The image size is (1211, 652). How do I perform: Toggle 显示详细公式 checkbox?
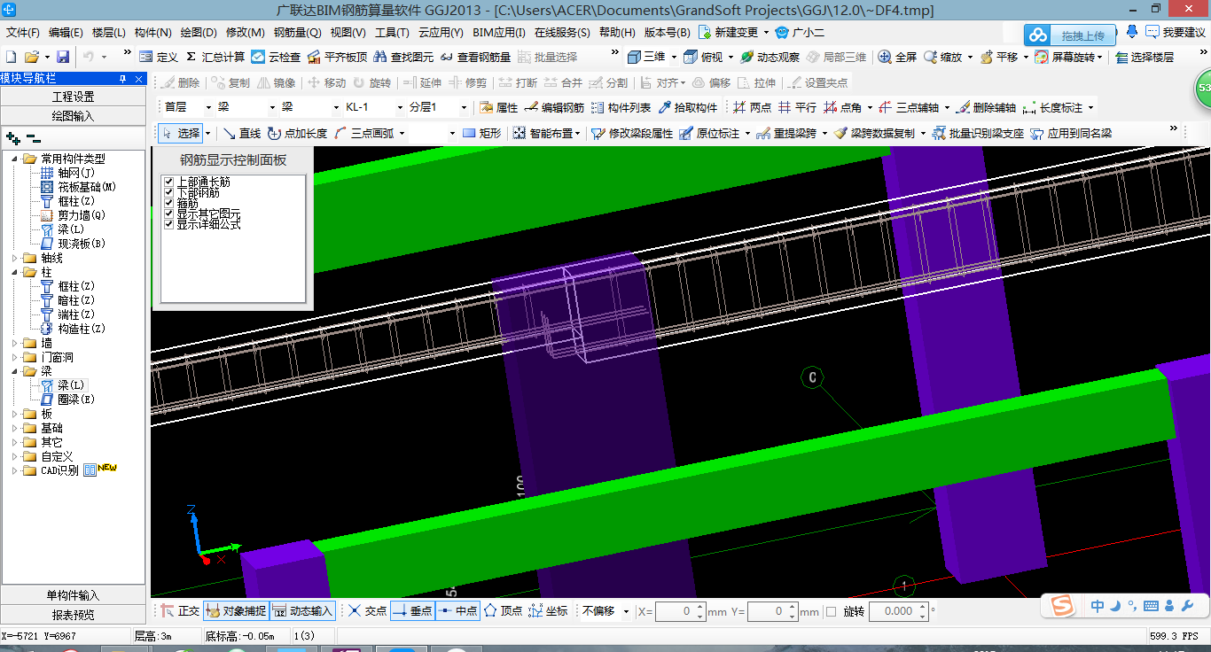(168, 224)
